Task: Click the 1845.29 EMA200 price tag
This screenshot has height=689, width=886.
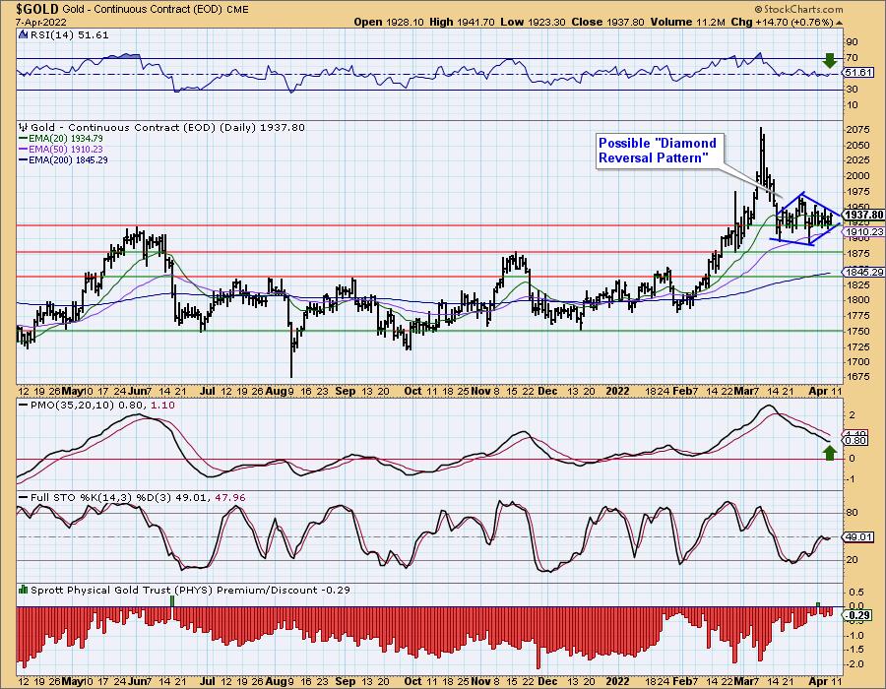Action: (x=863, y=273)
